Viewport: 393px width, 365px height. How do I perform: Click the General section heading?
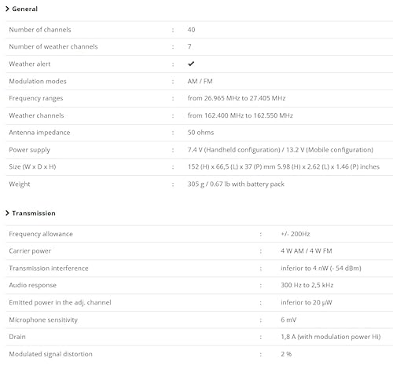(25, 9)
